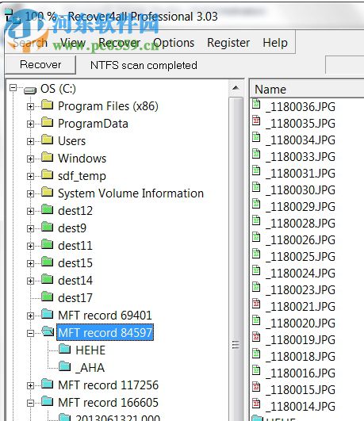Expand the dest9 folder node
The width and height of the screenshot is (364, 421).
pos(30,229)
